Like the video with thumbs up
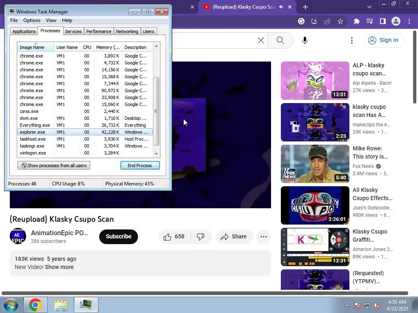Screen dimensions: 418x313 [x=175, y=237]
